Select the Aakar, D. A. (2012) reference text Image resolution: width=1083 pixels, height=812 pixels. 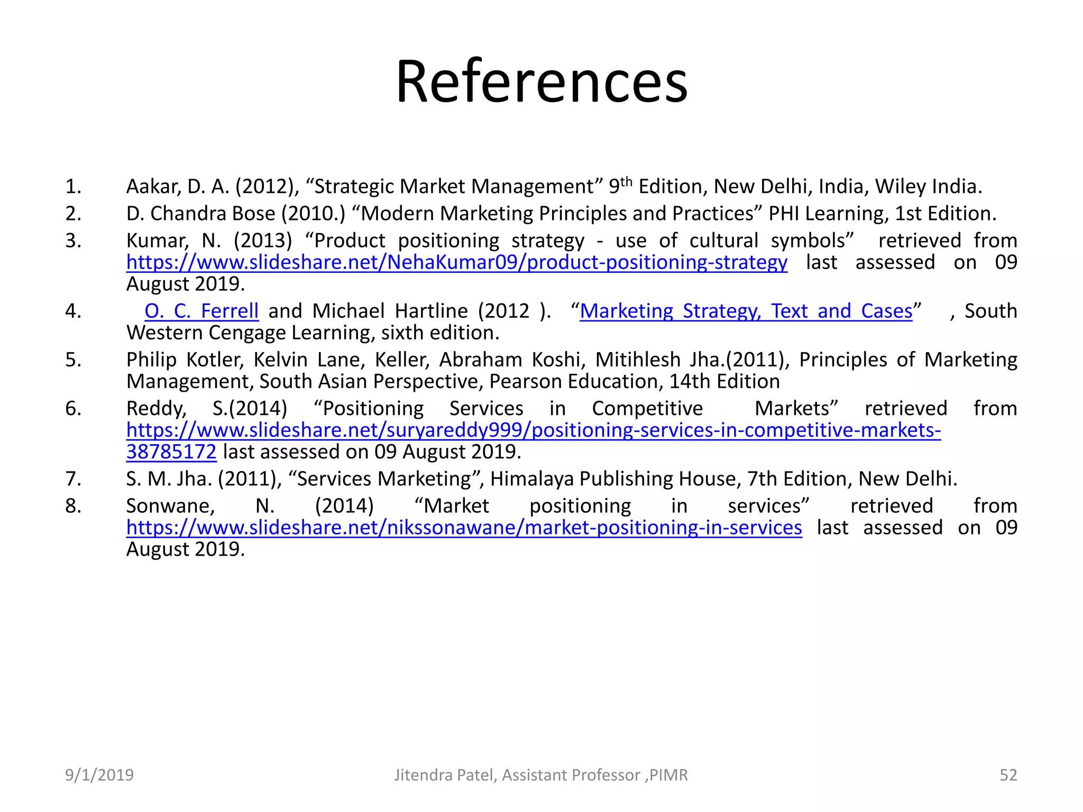point(554,186)
